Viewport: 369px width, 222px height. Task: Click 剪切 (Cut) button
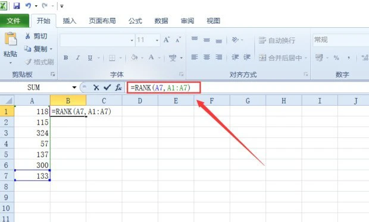tap(36, 36)
